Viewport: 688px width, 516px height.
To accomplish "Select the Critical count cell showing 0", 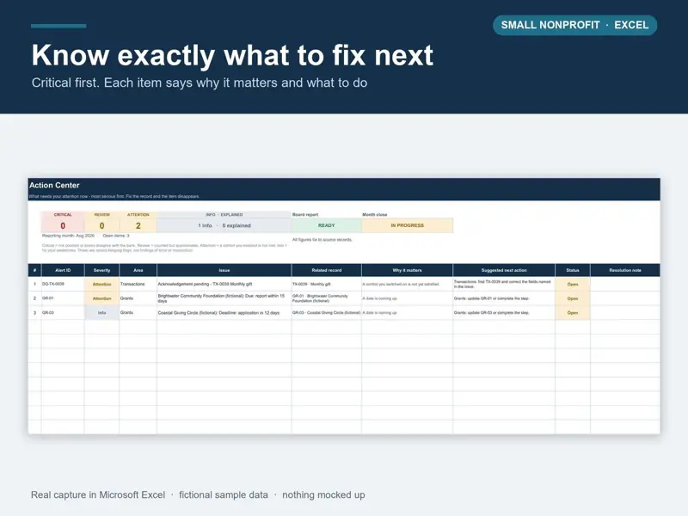I will [63, 225].
